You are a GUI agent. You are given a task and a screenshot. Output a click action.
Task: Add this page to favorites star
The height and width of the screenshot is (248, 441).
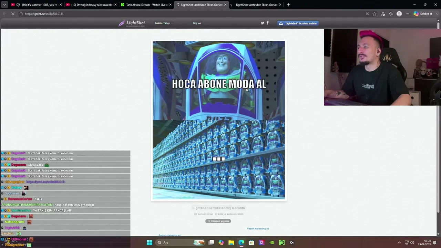coord(375,14)
